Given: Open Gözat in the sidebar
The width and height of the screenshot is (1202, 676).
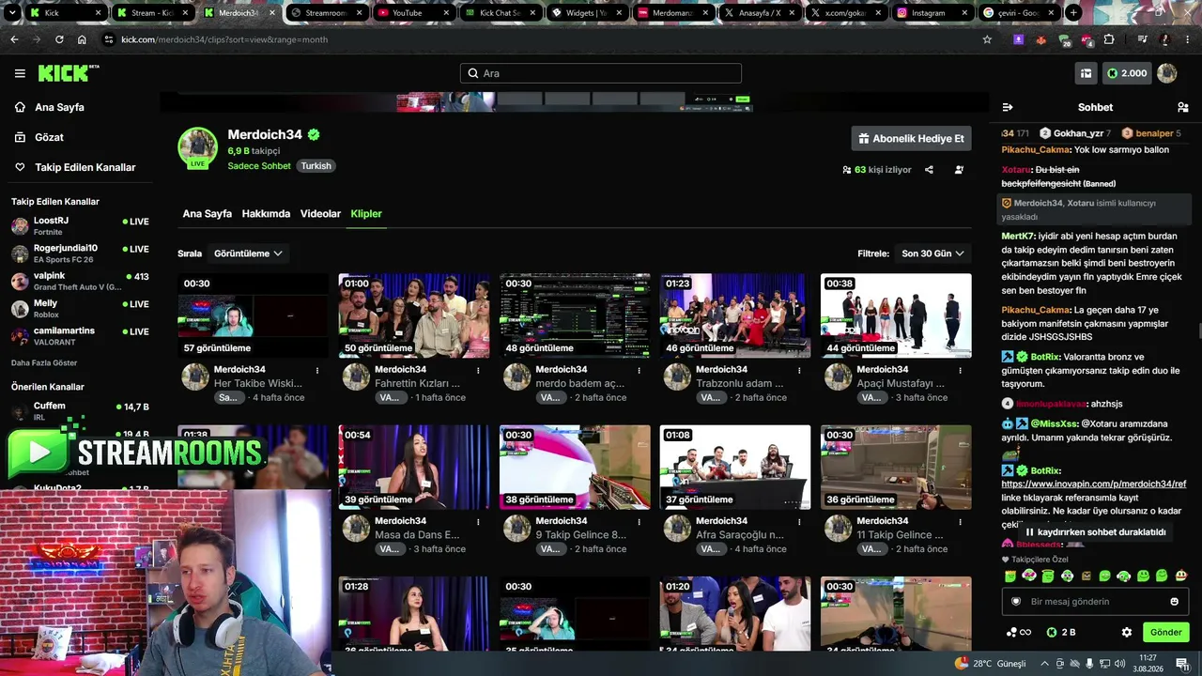Looking at the screenshot, I should click(38, 137).
